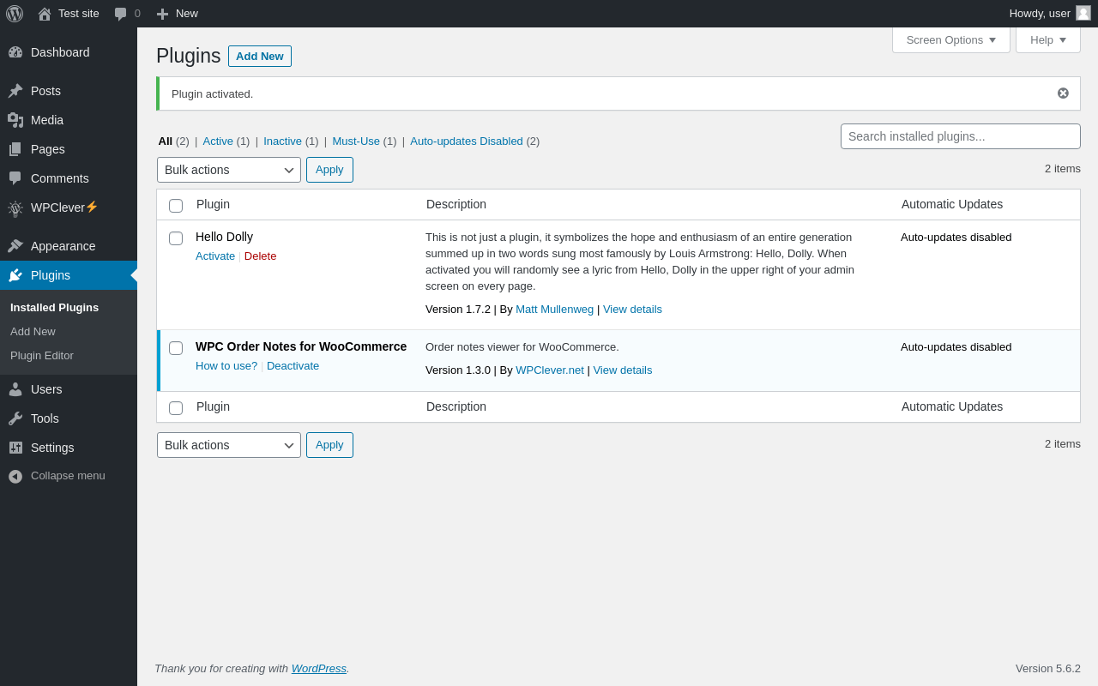
Task: Open the top Bulk actions dropdown
Action: [x=229, y=170]
